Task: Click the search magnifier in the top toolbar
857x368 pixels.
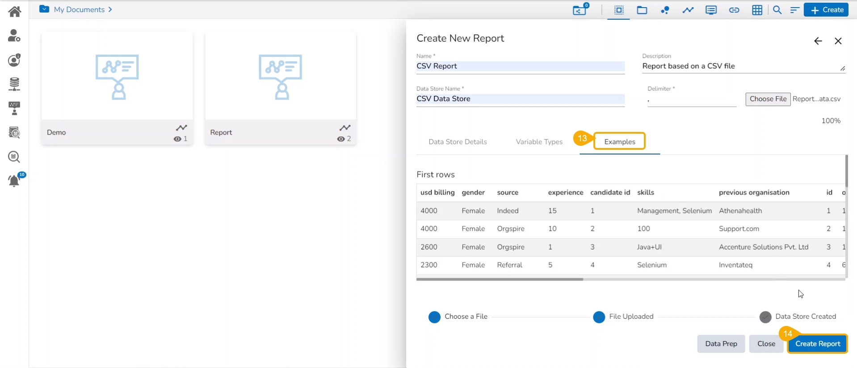Action: click(x=777, y=10)
